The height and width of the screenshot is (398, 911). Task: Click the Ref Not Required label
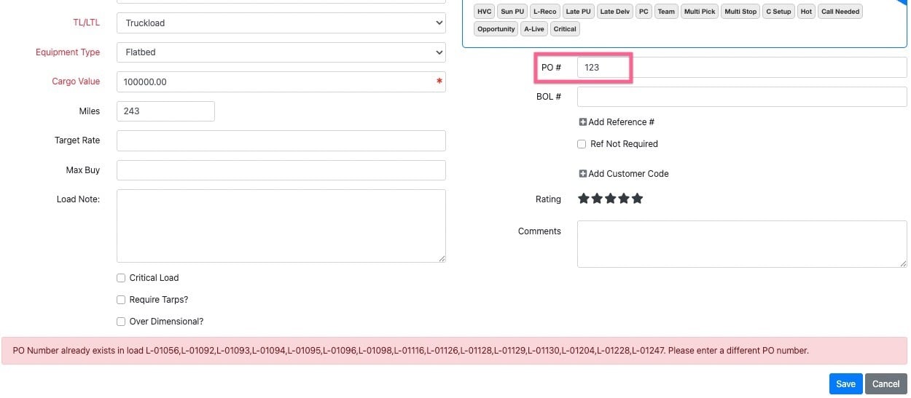[x=624, y=144]
